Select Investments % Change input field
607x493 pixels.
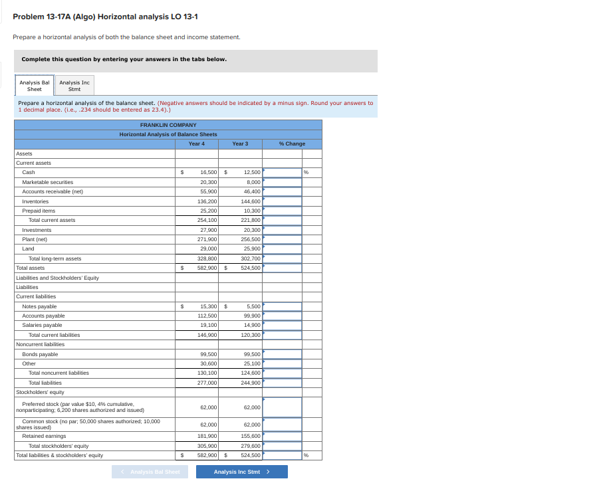282,230
